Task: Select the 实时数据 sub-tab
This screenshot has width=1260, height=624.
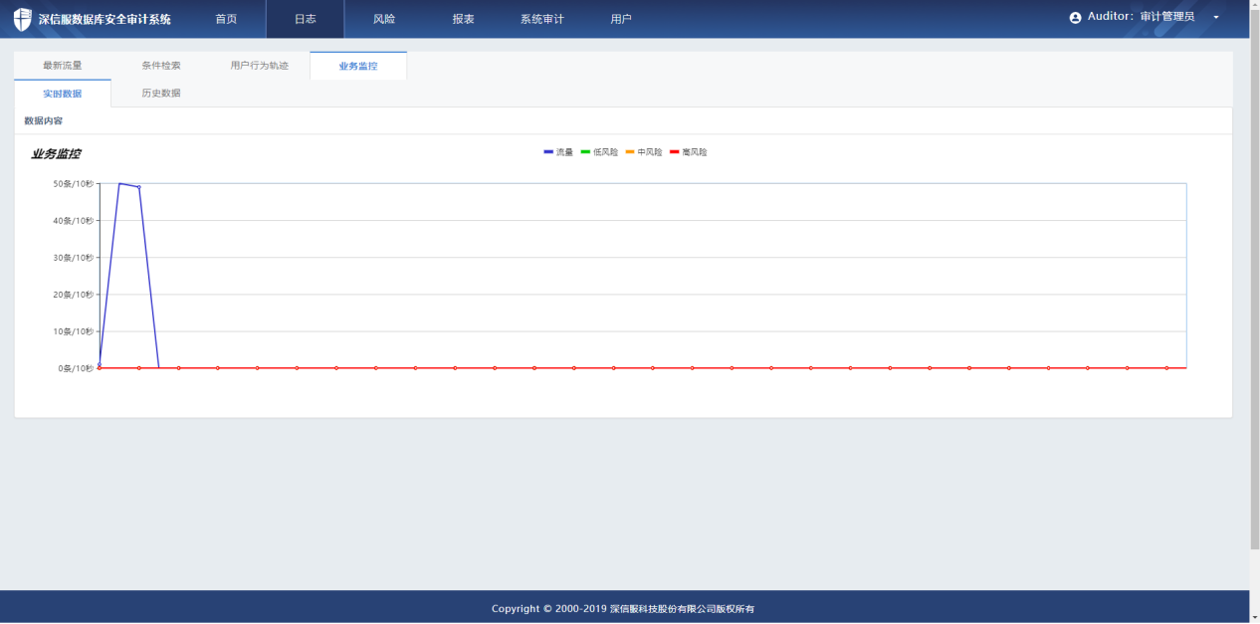Action: click(63, 94)
